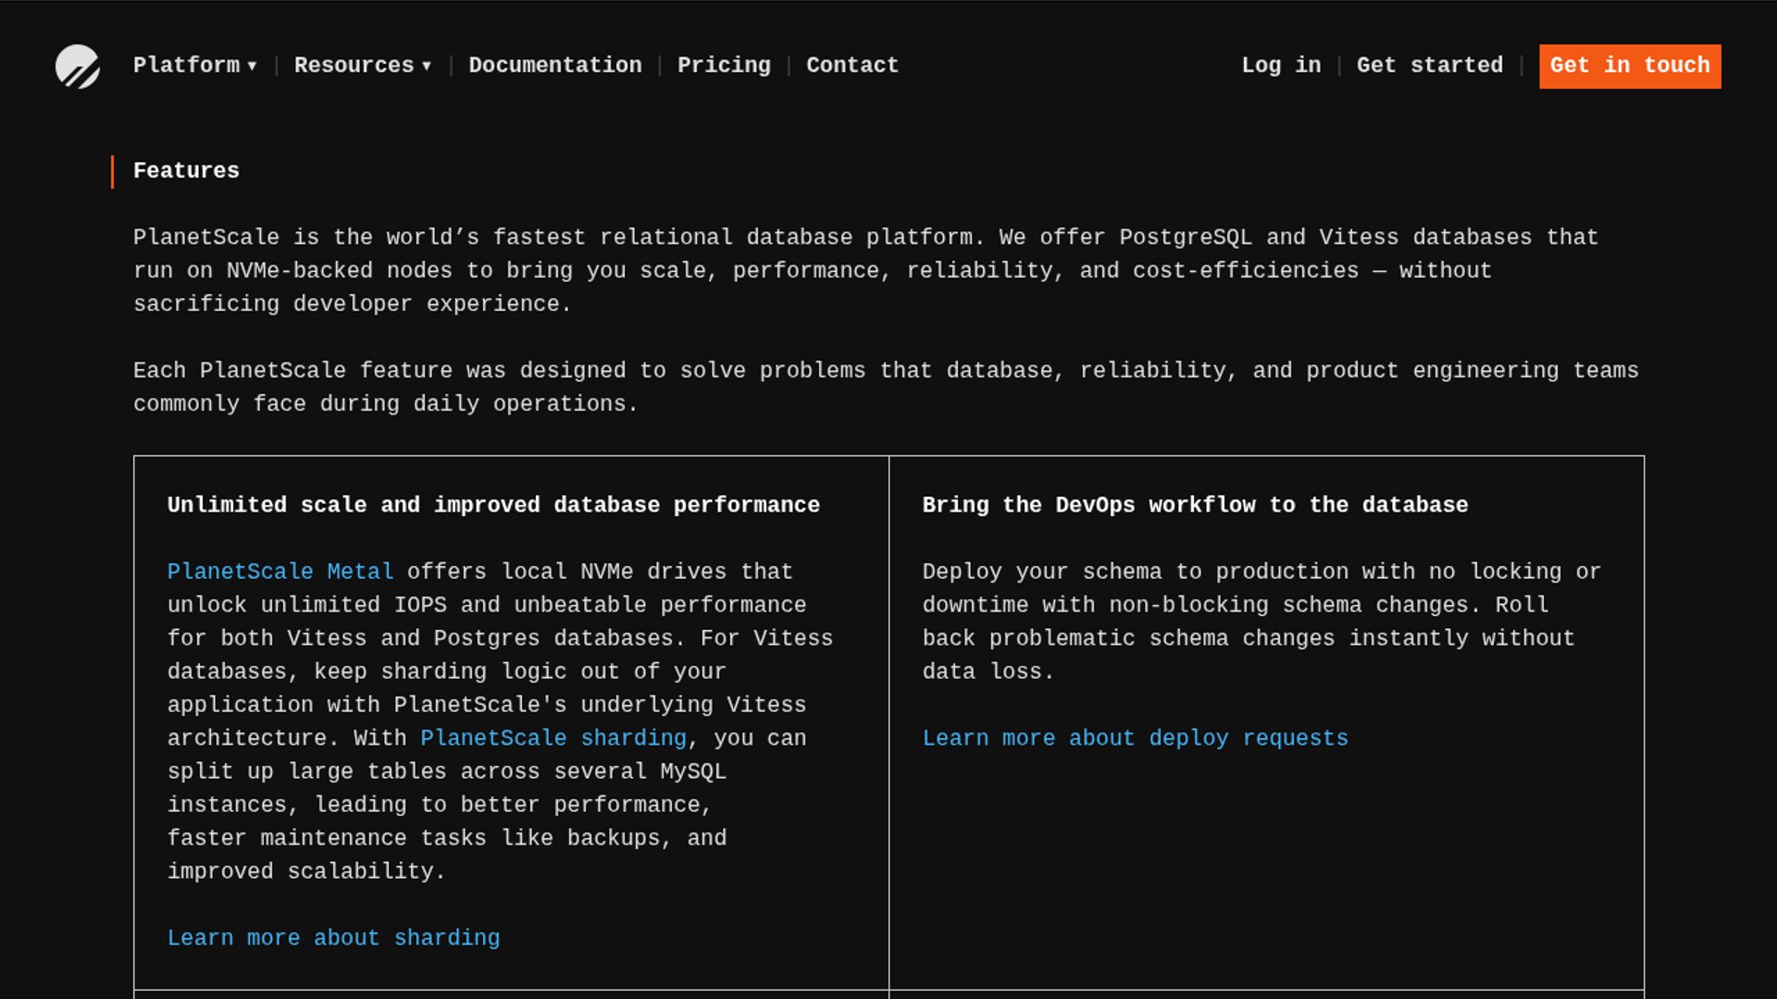
Task: Click the paragraph starting 'Deploy your schema'
Action: 1261,622
